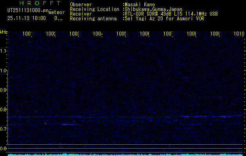Jump to the 1001 time marker

pyautogui.click(x=27, y=34)
